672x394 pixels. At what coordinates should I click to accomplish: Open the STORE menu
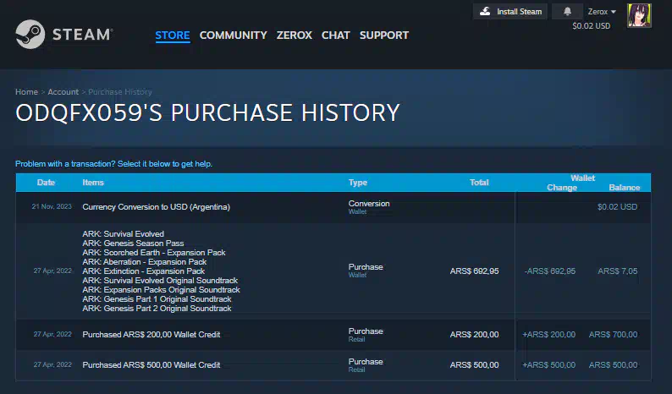[173, 36]
